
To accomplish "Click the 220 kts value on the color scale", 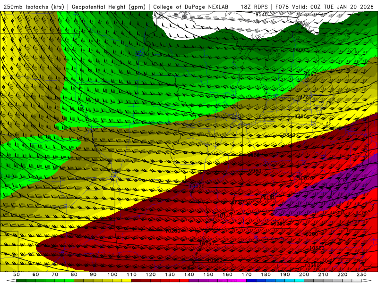I will pyautogui.click(x=342, y=275).
